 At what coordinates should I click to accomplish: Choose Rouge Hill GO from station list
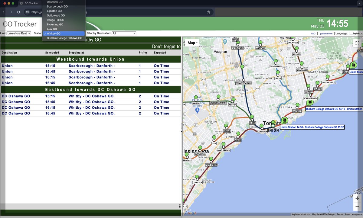pyautogui.click(x=55, y=20)
